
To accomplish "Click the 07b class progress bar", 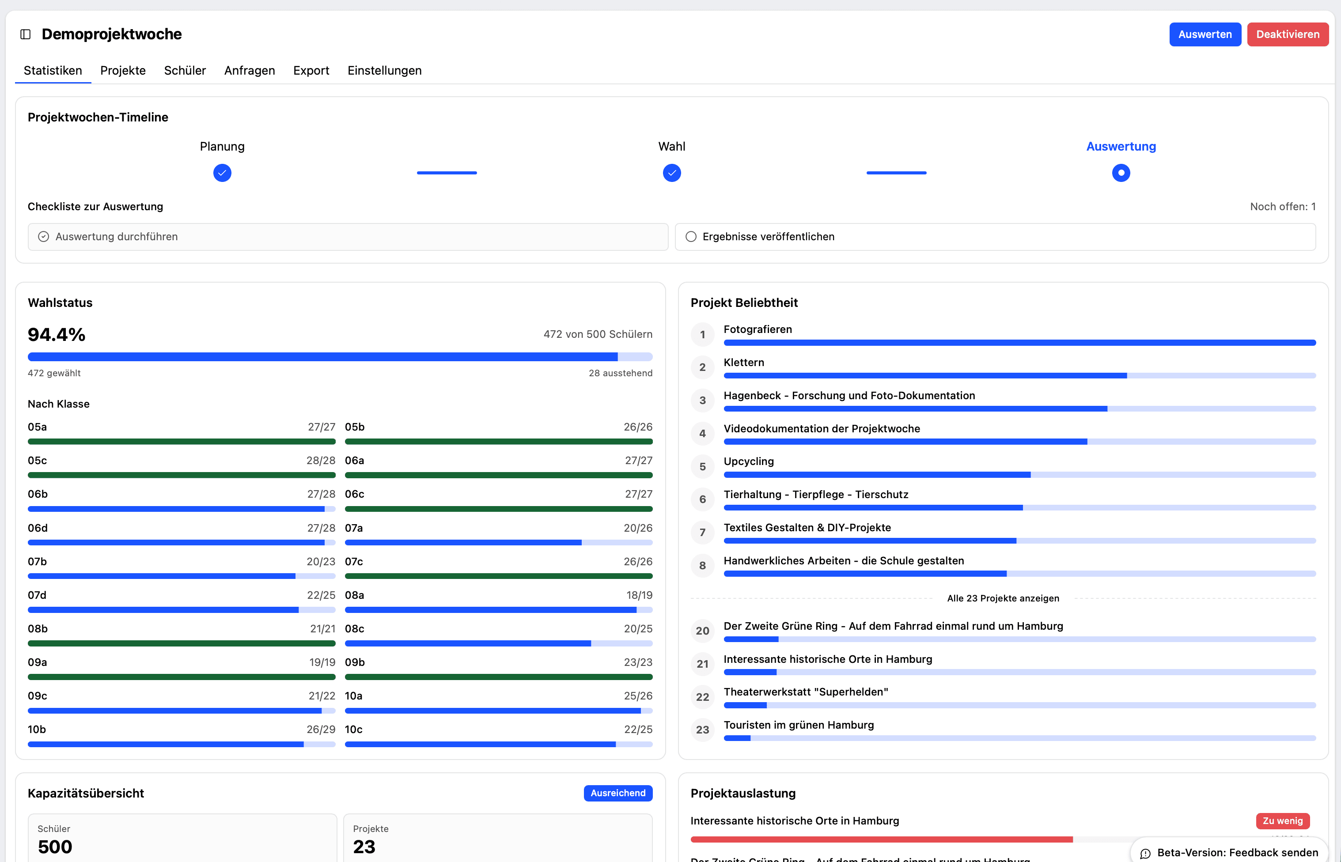I will (x=182, y=576).
